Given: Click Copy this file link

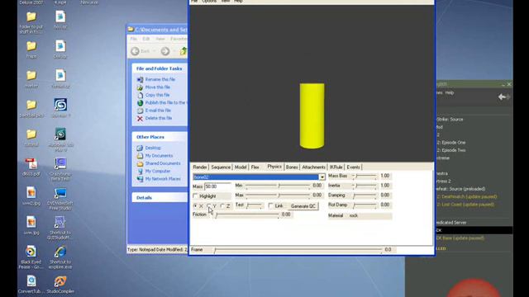Looking at the screenshot, I should 158,95.
